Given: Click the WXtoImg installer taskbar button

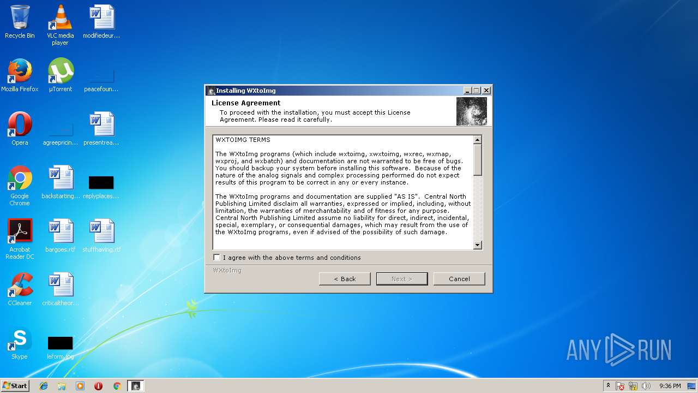Looking at the screenshot, I should tap(135, 385).
